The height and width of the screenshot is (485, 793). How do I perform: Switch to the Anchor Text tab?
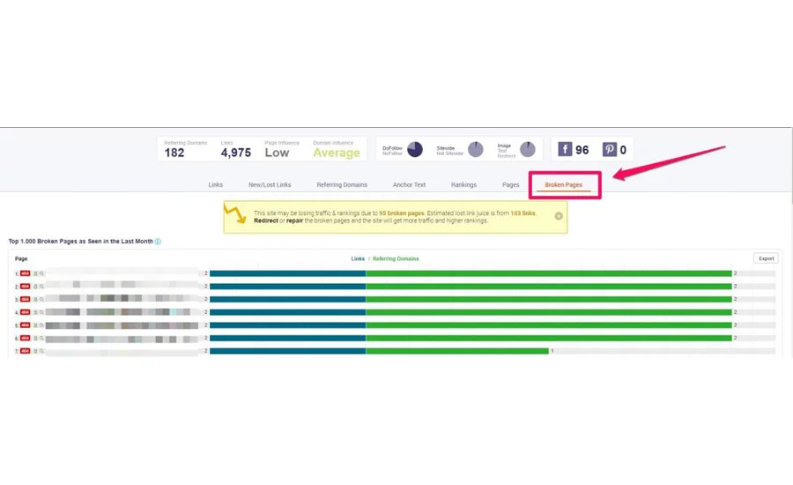[x=409, y=185]
